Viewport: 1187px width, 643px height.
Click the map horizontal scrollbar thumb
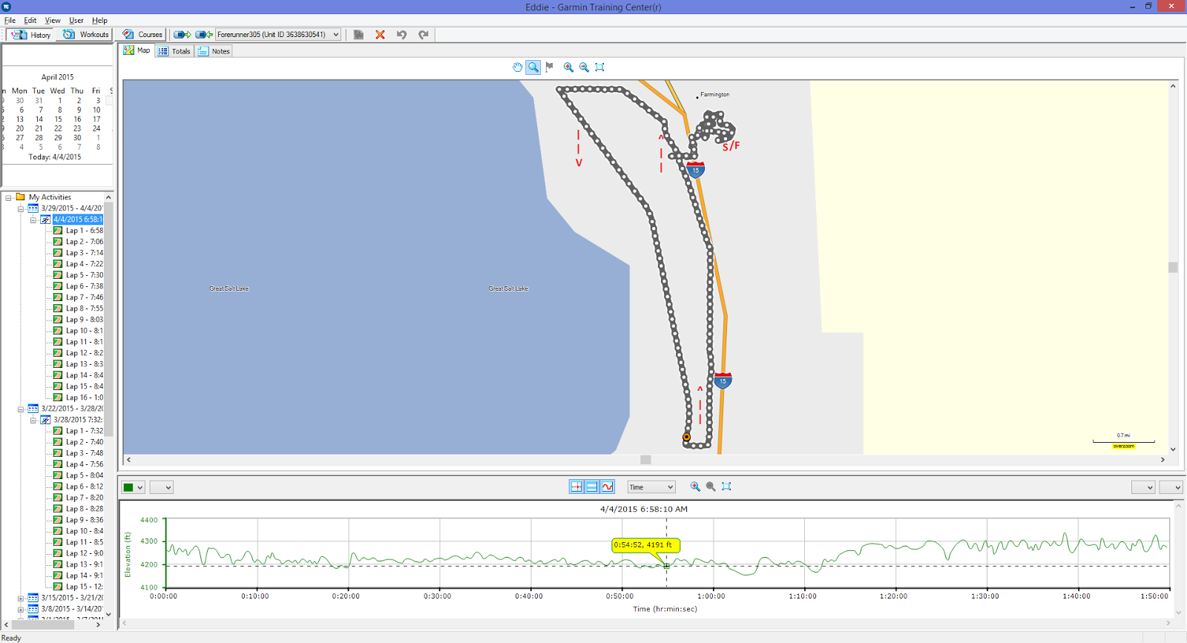point(645,460)
